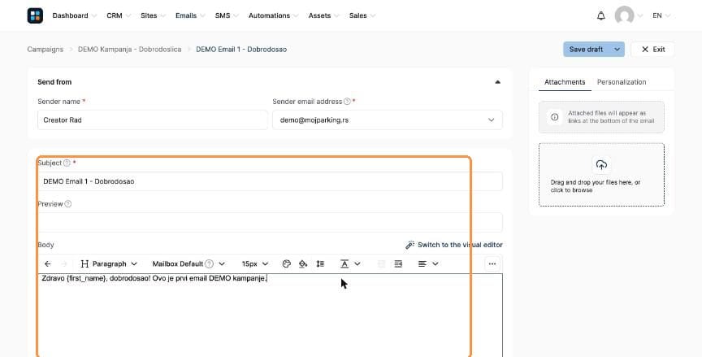Click the text formatting underline-A icon

pyautogui.click(x=344, y=263)
